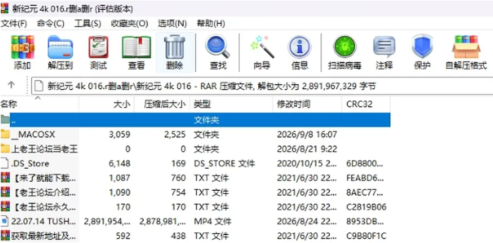
Task: Click the Protect (保护) shield icon
Action: [x=422, y=47]
